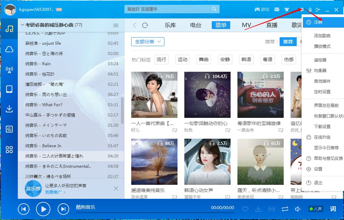Toggle the 人声 vocal mode switch

(x=316, y=209)
